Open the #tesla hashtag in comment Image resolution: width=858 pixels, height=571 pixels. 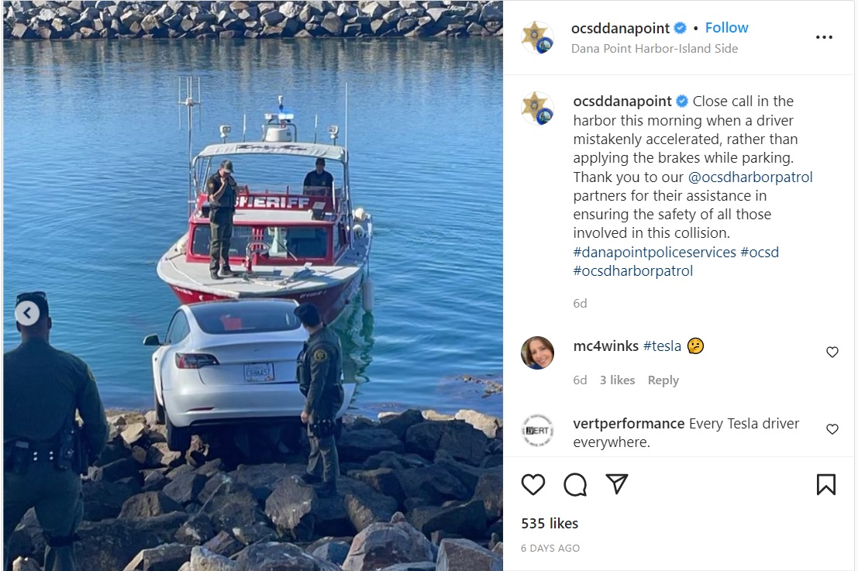pyautogui.click(x=662, y=346)
